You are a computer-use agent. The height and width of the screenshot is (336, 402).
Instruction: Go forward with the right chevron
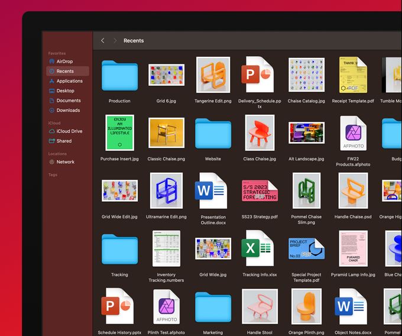click(115, 41)
